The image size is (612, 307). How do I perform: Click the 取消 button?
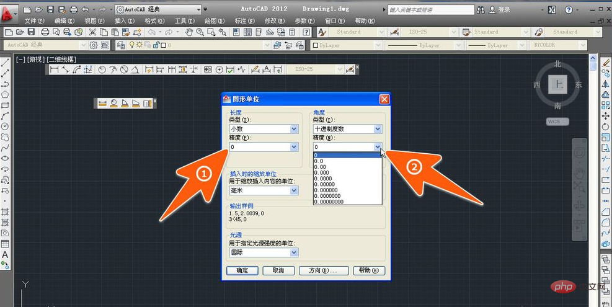tap(278, 270)
